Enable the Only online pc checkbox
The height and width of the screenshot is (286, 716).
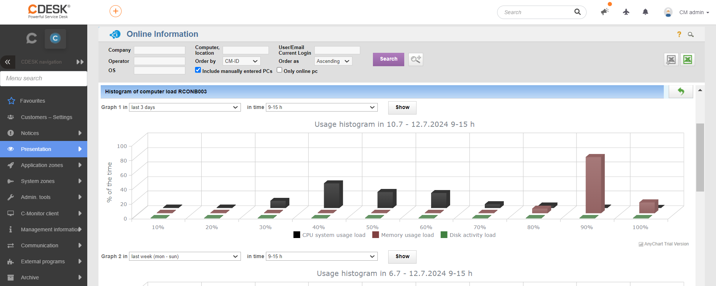[x=279, y=70]
